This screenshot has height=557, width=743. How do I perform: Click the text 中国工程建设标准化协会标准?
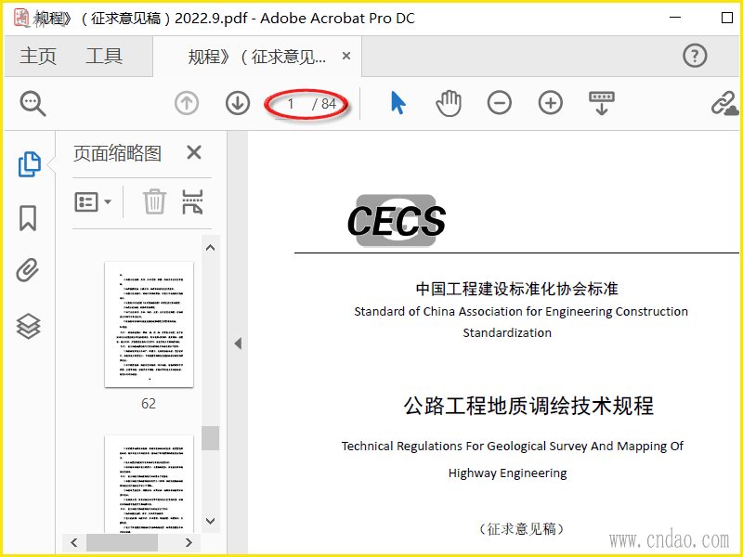click(x=517, y=289)
